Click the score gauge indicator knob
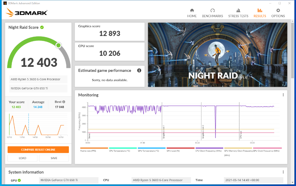Image resolution: width=296 pixels, height=186 pixels. point(58,45)
